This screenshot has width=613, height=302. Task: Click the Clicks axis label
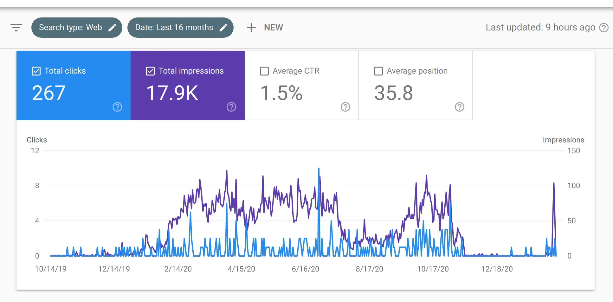pos(37,140)
